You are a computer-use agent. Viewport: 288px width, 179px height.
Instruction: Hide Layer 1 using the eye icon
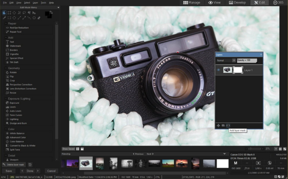(219, 70)
